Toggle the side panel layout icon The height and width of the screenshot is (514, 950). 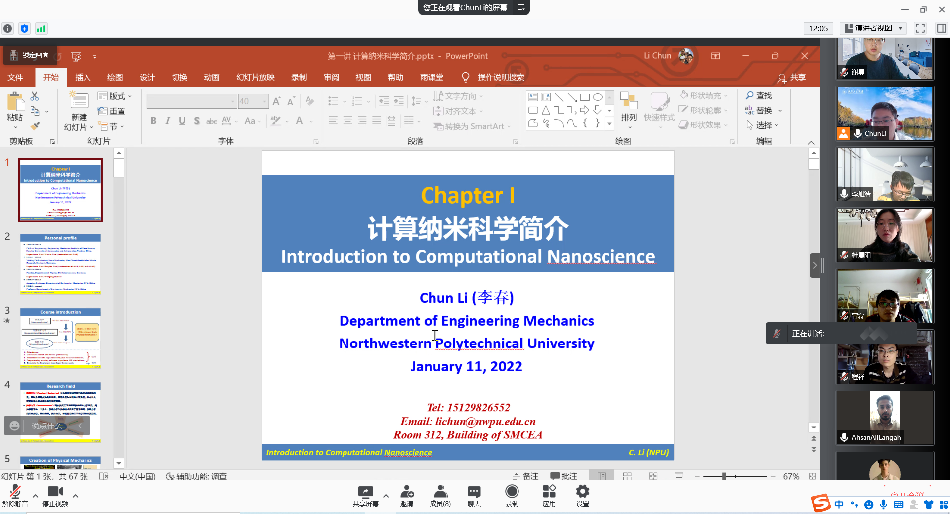[x=941, y=28]
